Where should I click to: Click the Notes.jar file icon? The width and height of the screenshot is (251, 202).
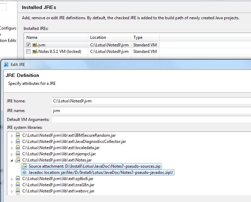click(18, 160)
